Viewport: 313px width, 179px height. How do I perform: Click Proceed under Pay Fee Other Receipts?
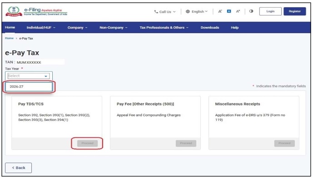pyautogui.click(x=186, y=143)
